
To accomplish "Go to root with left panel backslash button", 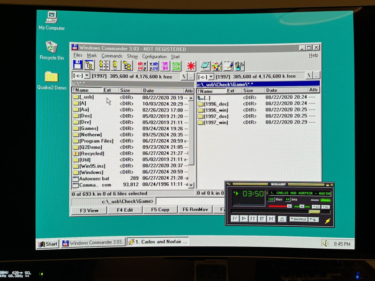I will click(x=184, y=77).
